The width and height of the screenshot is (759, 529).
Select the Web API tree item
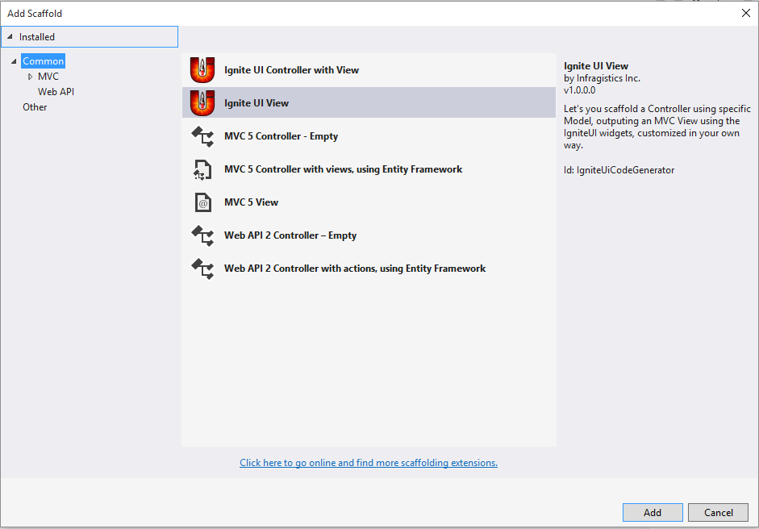coord(56,92)
